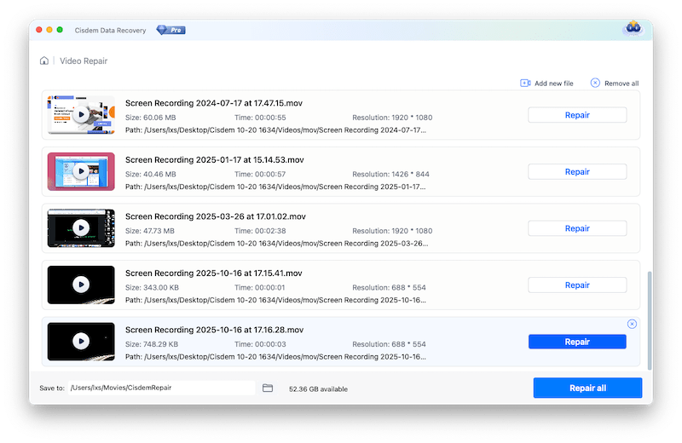The image size is (682, 443).
Task: Repair Screen Recording 2024-07-17 video
Action: [577, 115]
